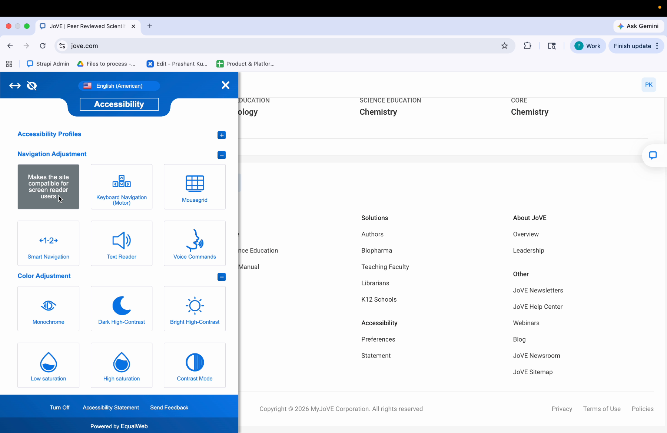This screenshot has width=667, height=433.
Task: Select the JoVE Peer Reviewed tab
Action: [x=88, y=26]
